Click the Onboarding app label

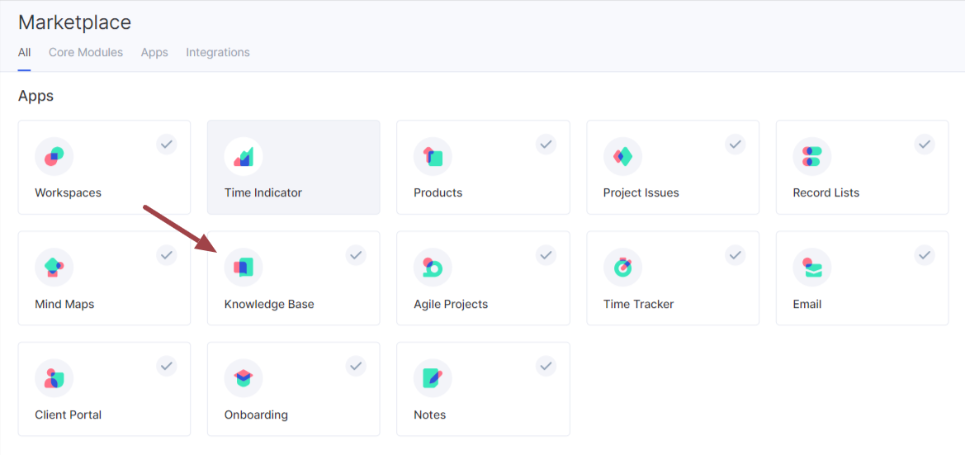pyautogui.click(x=256, y=415)
